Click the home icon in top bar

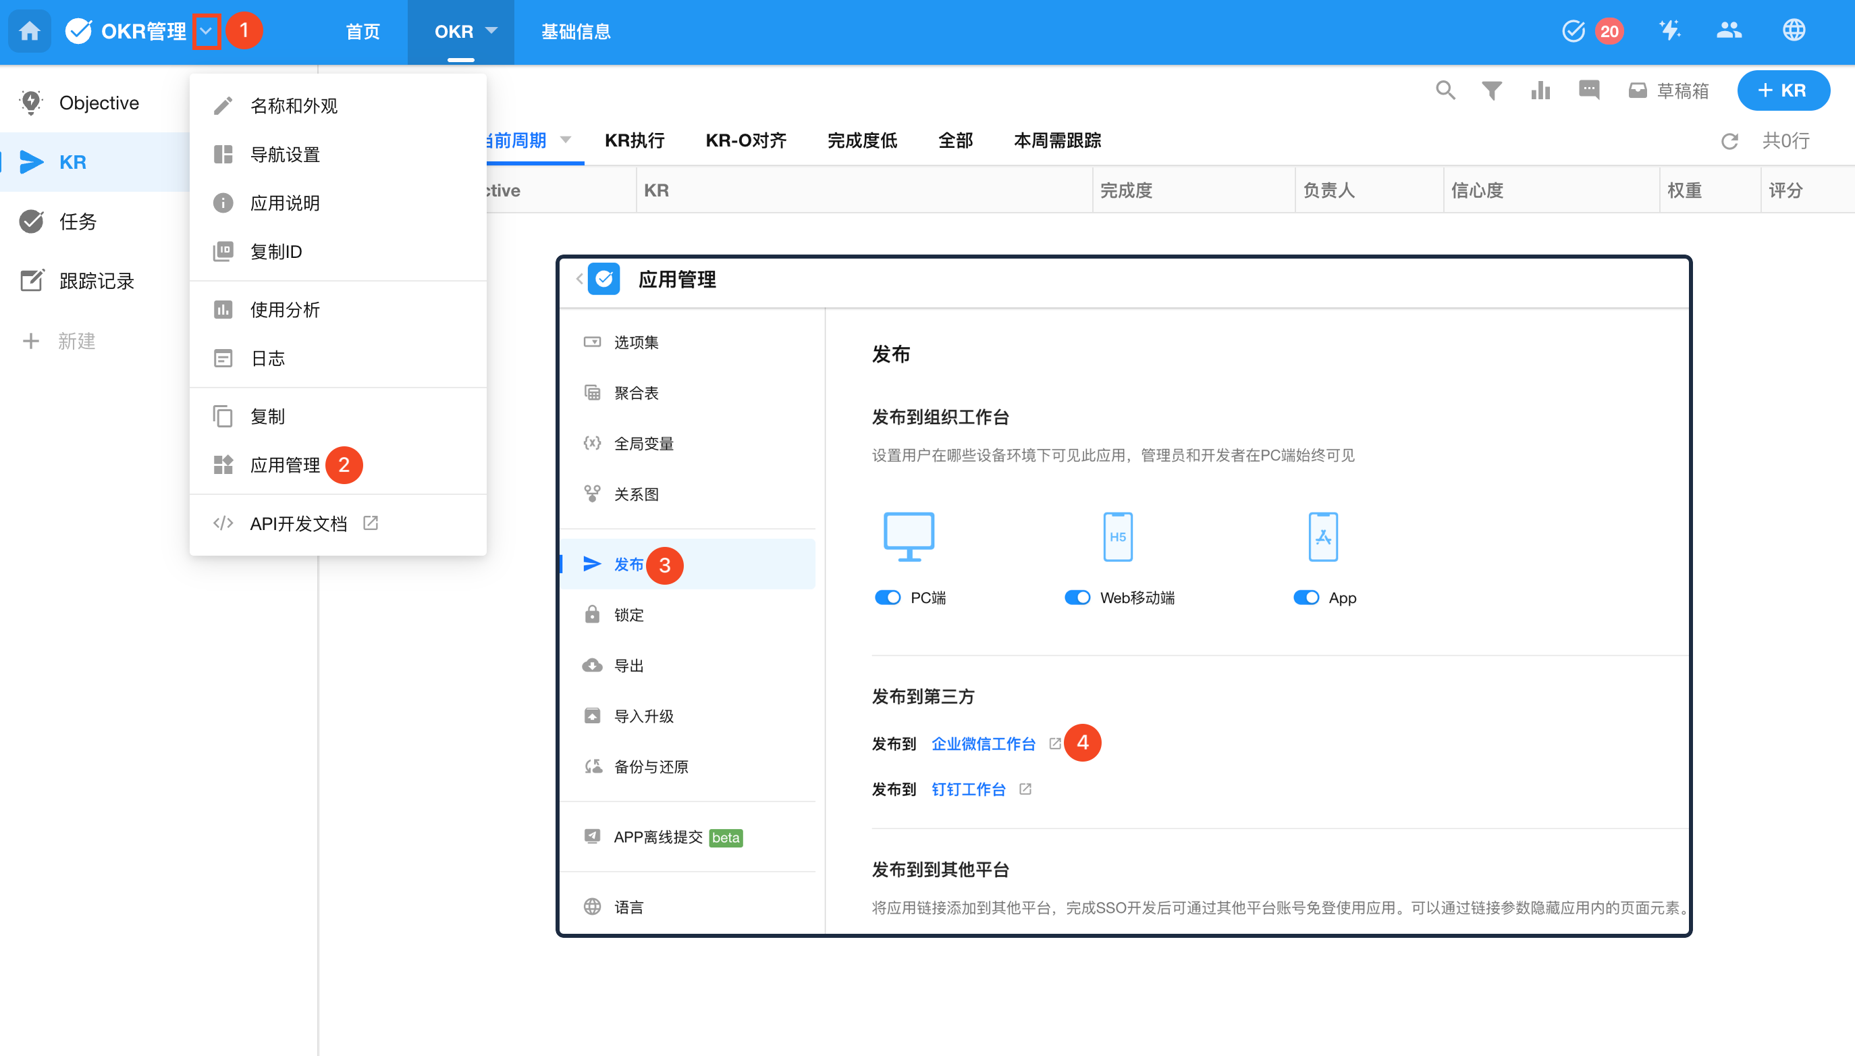point(30,31)
